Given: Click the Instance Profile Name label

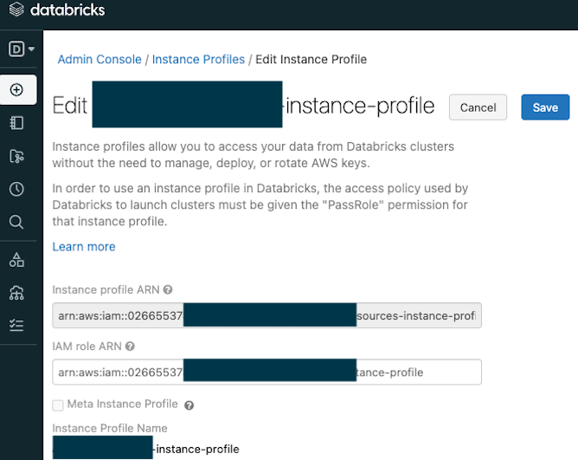Looking at the screenshot, I should point(110,428).
